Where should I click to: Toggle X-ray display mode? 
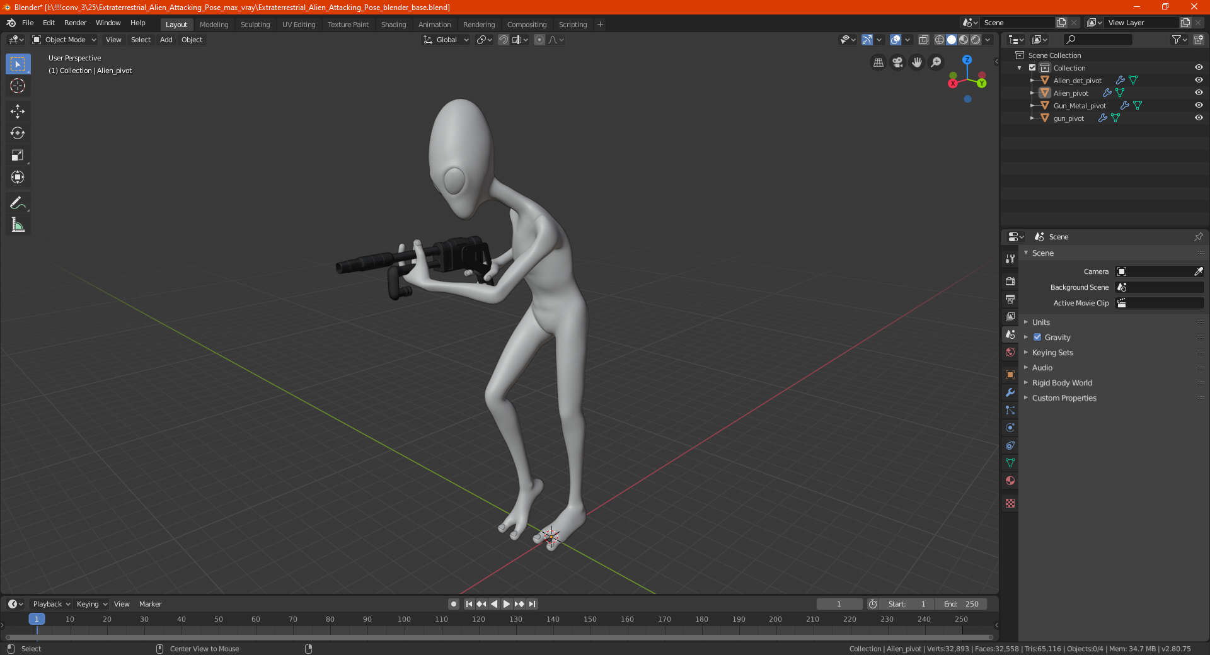coord(923,40)
